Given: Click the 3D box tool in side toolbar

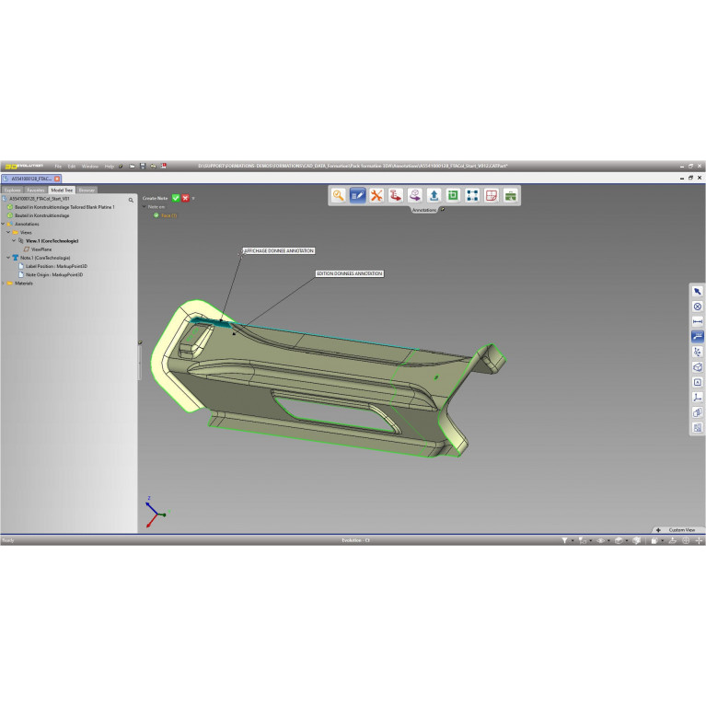Looking at the screenshot, I should click(x=698, y=367).
